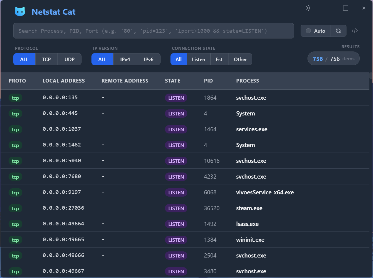Sort by Process column header
373x278 pixels.
(x=248, y=81)
